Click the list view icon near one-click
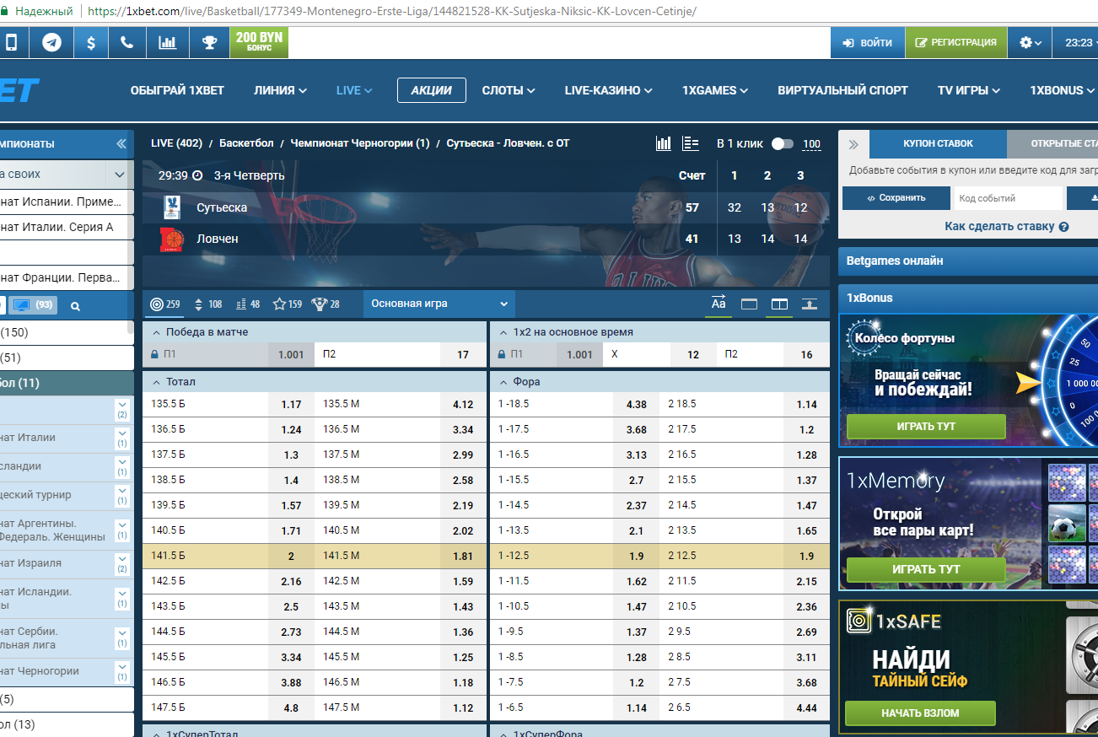The image size is (1098, 737). (x=691, y=143)
